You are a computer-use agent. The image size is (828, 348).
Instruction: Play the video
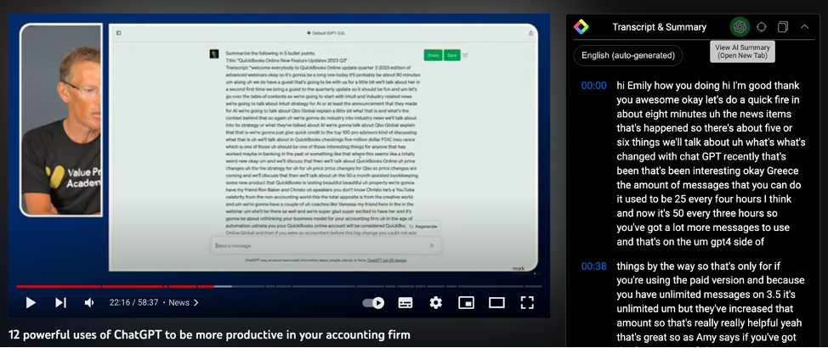coord(31,303)
